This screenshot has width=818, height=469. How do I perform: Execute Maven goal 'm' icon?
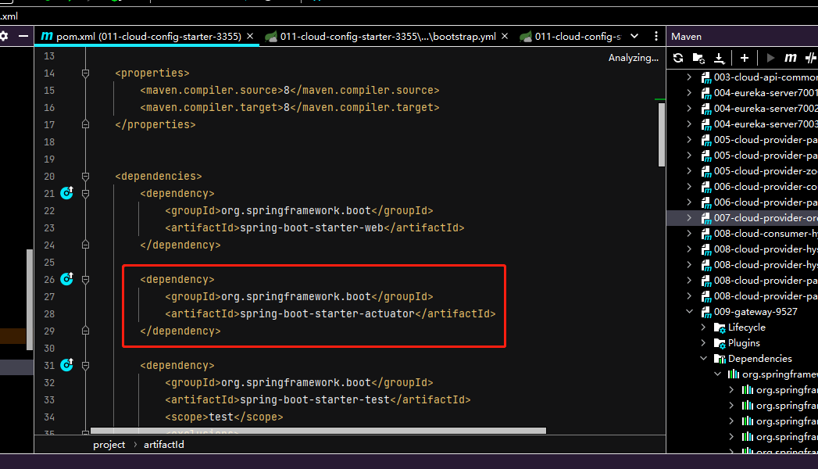791,58
